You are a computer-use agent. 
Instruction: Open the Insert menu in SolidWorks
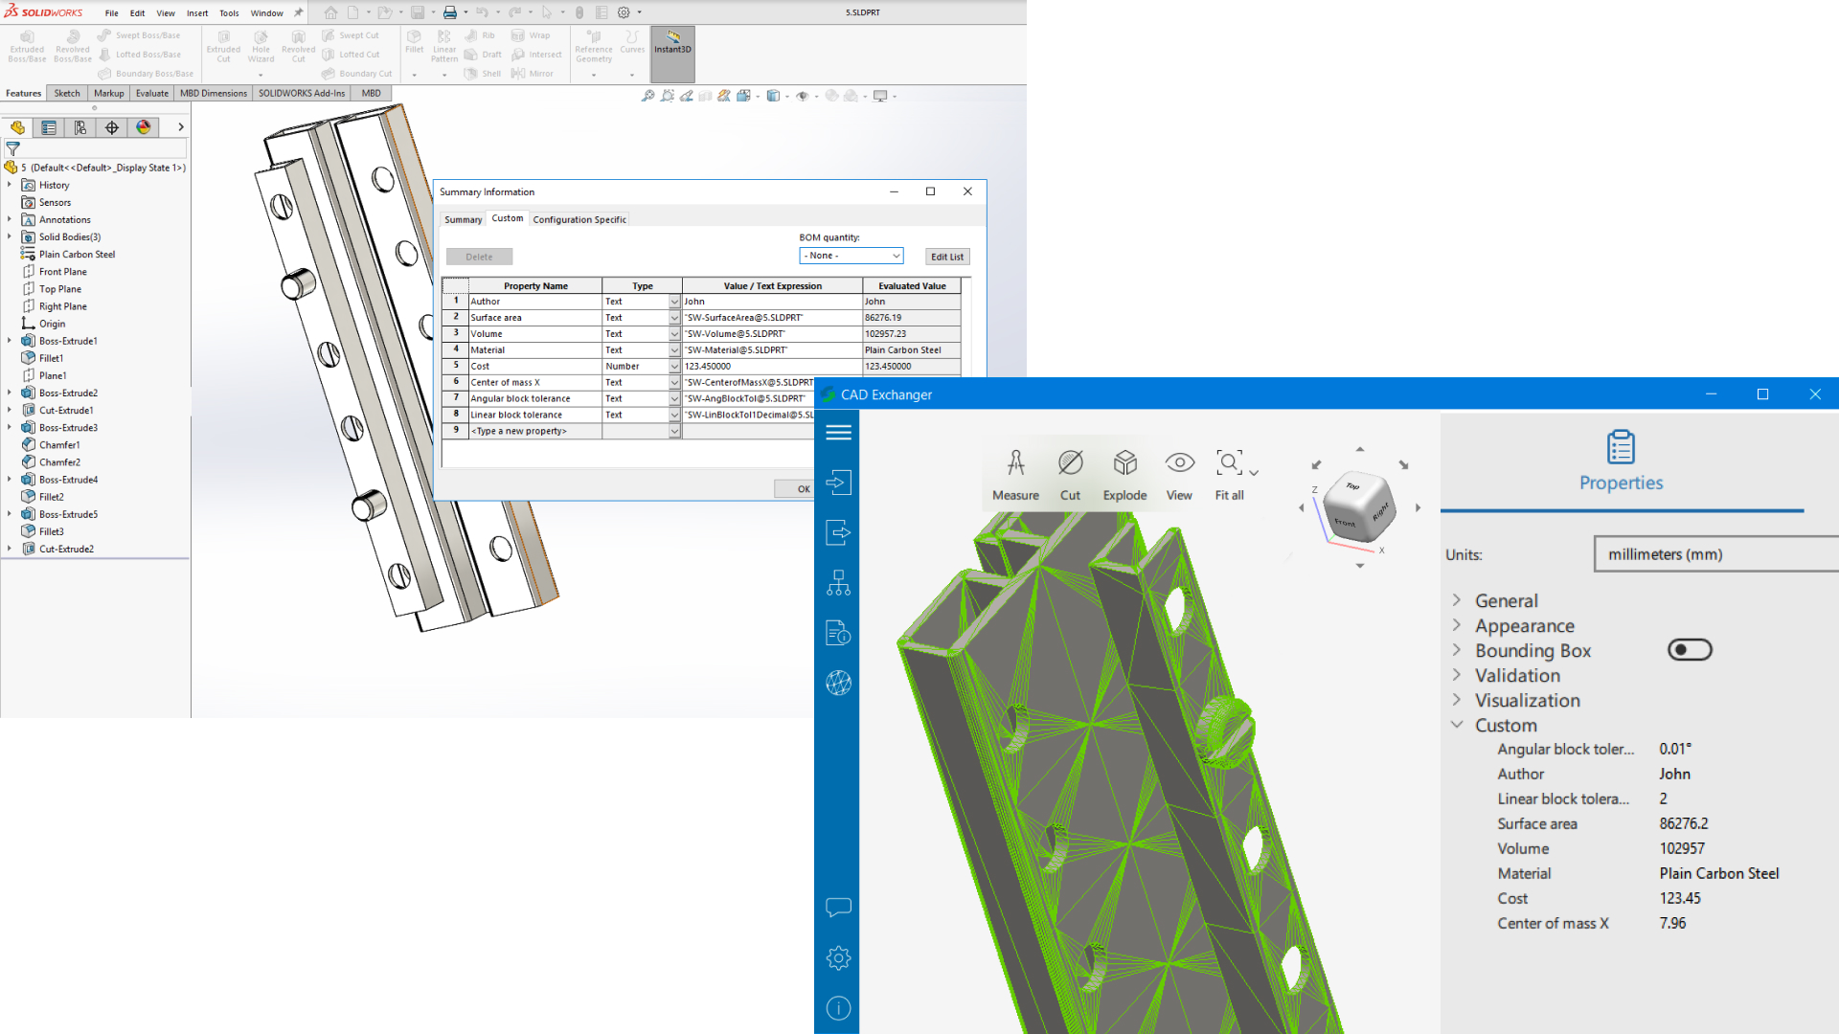pos(196,13)
